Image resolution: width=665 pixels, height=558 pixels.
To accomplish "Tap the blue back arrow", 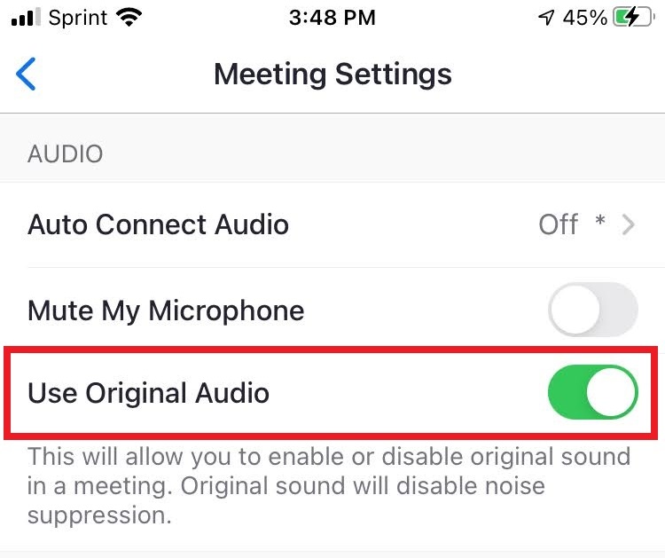I will (26, 74).
